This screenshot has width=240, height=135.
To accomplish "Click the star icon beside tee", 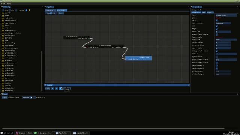I will (x=3, y=40).
